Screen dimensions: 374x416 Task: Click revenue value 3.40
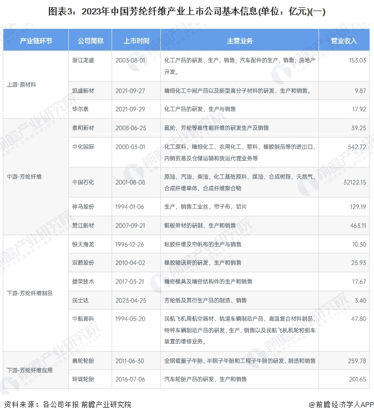(361, 300)
